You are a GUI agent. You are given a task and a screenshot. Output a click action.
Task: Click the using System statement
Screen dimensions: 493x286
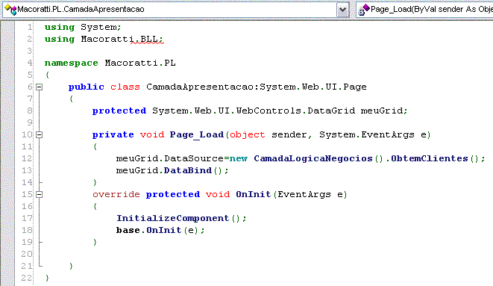coord(83,27)
